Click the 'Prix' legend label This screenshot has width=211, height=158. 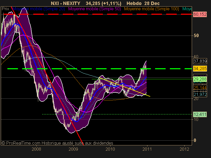click(5, 9)
